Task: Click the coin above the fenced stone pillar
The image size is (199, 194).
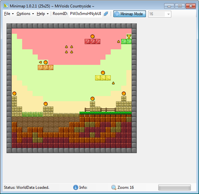Action: pyautogui.click(x=92, y=99)
